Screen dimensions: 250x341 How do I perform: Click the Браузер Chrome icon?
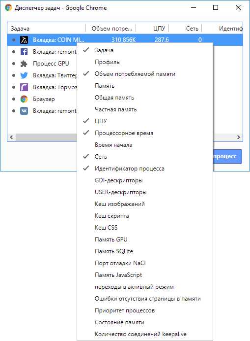coord(24,99)
